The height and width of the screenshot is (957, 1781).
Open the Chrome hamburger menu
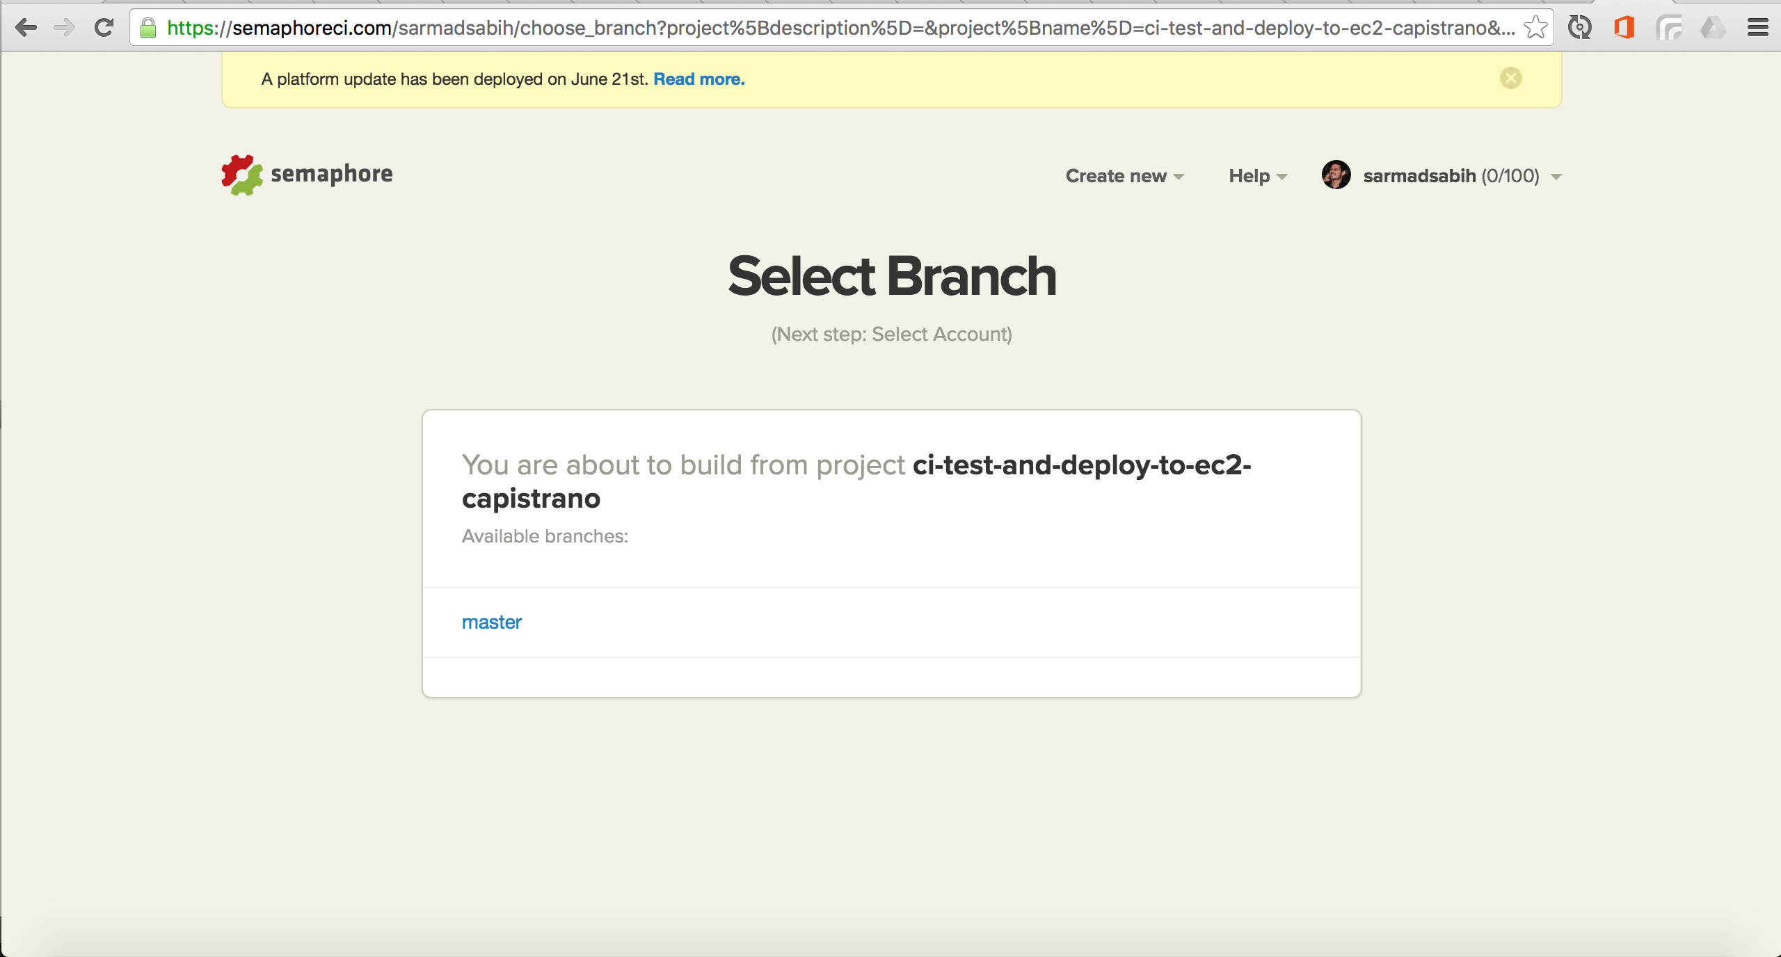(x=1757, y=28)
